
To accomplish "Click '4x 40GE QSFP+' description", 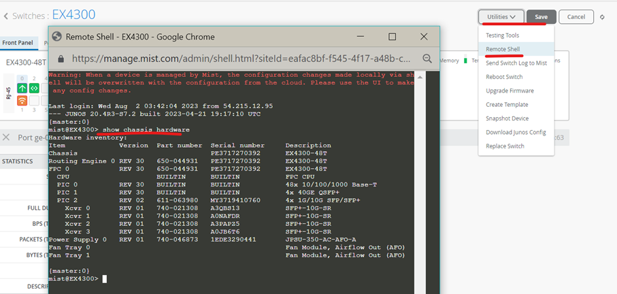I will (x=312, y=193).
